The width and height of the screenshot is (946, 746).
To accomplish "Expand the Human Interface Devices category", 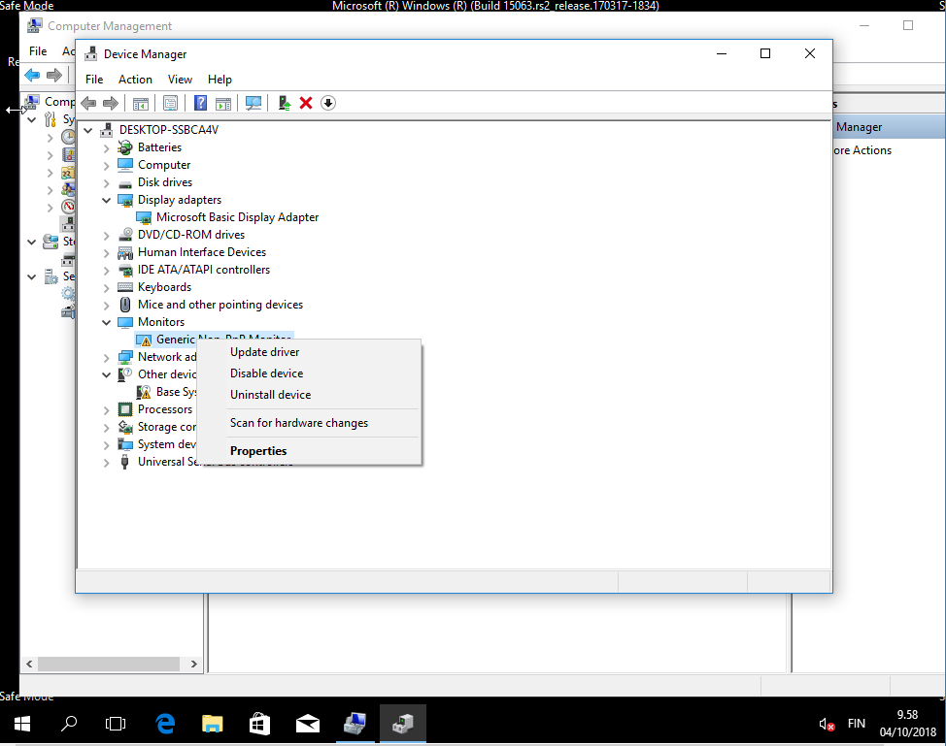I will [106, 253].
